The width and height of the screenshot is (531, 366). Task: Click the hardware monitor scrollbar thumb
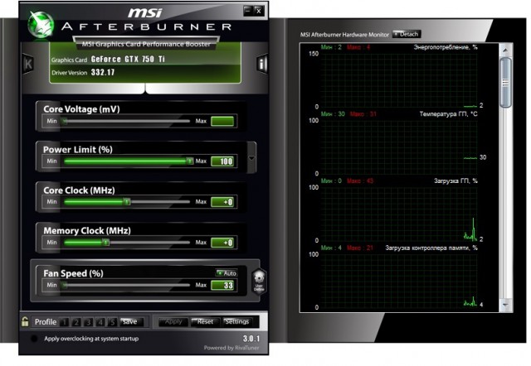pos(505,83)
